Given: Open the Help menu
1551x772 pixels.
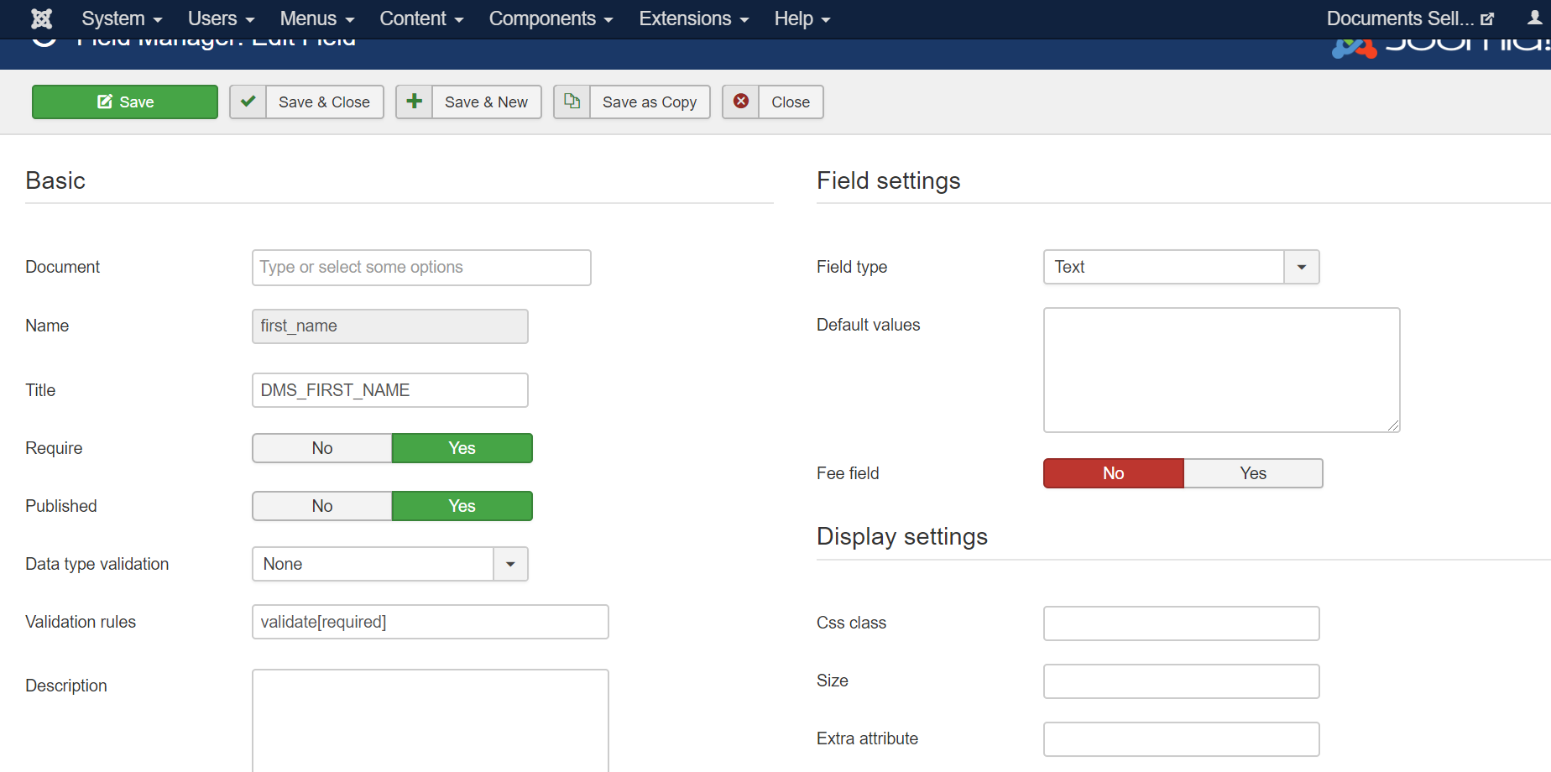Looking at the screenshot, I should point(802,18).
